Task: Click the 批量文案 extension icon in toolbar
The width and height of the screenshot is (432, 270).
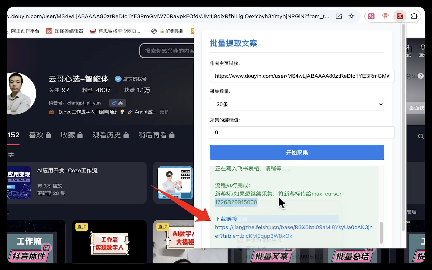Action: coord(400,16)
